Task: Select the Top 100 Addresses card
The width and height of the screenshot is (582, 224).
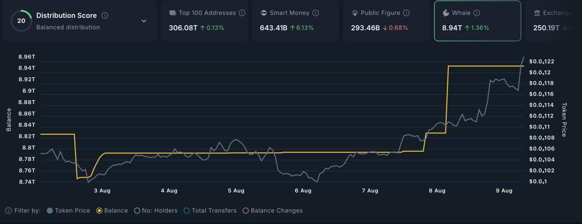Action: click(x=204, y=21)
